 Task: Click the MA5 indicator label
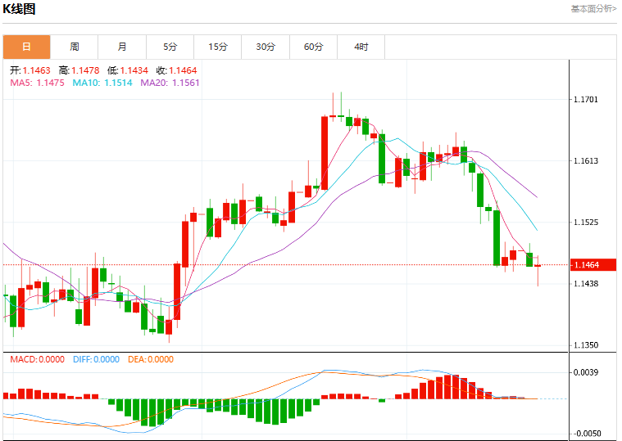click(x=38, y=83)
